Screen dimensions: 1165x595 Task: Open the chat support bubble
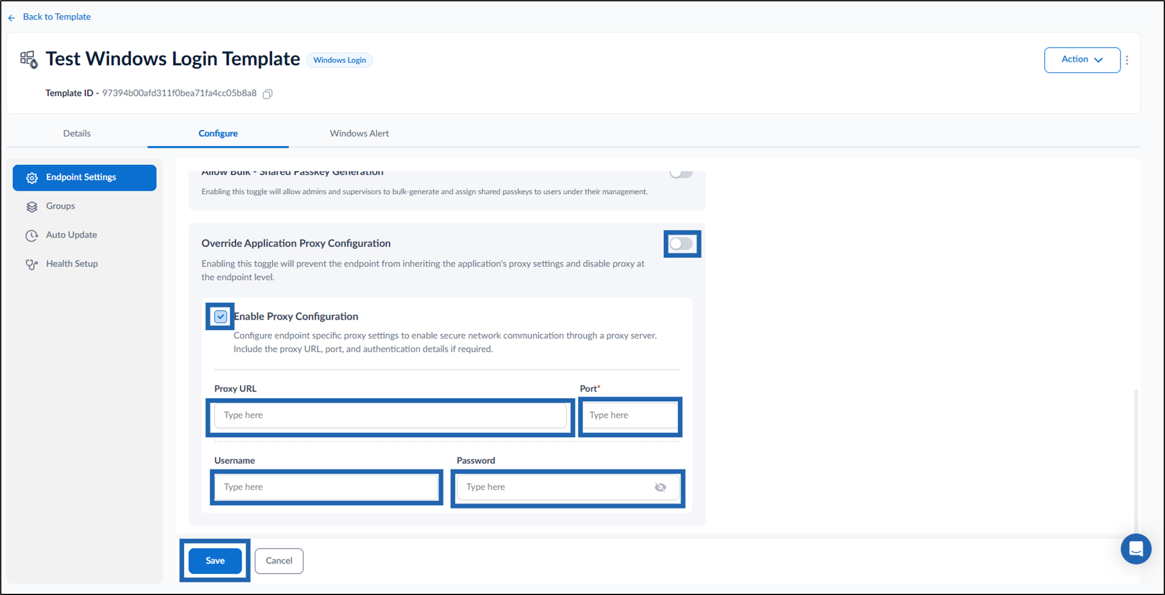click(x=1136, y=549)
